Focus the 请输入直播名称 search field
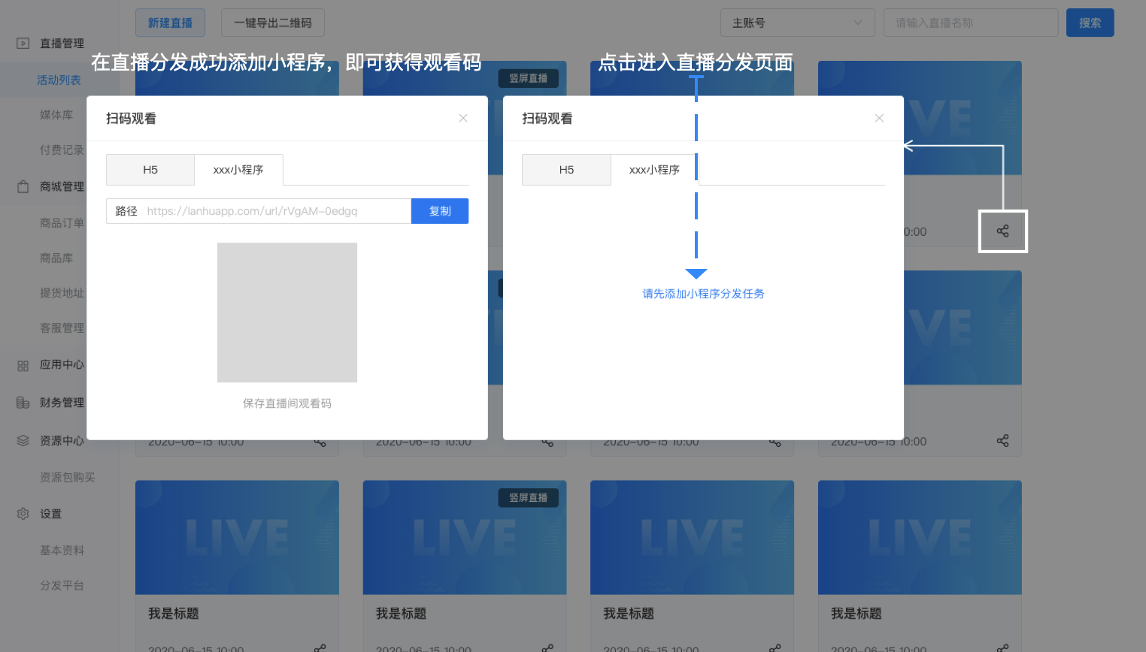This screenshot has width=1146, height=652. [970, 23]
